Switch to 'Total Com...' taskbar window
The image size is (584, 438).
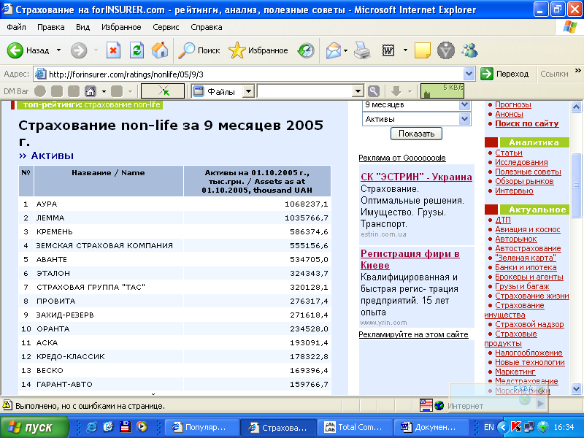356,427
